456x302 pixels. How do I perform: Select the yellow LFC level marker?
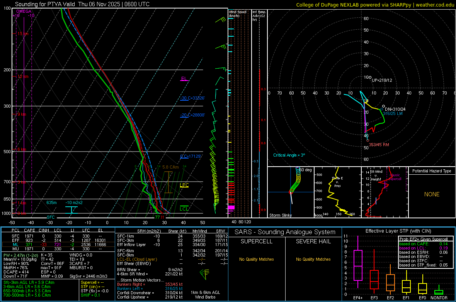pos(184,185)
